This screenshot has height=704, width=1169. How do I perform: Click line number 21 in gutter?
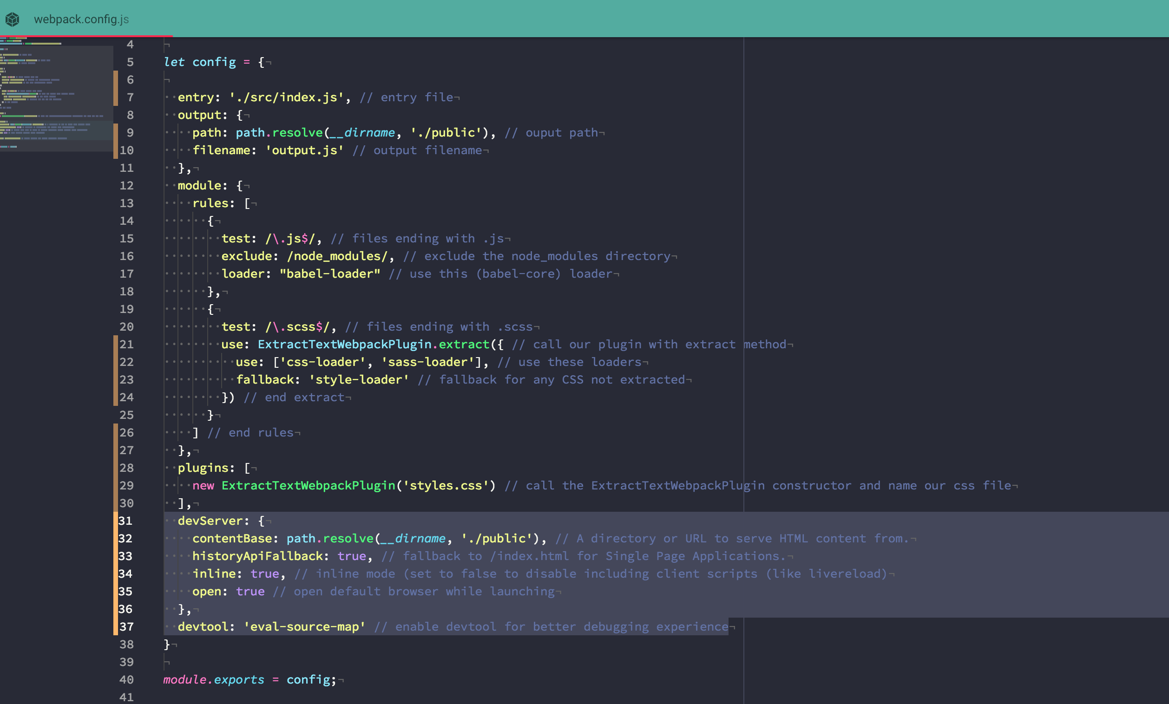126,344
